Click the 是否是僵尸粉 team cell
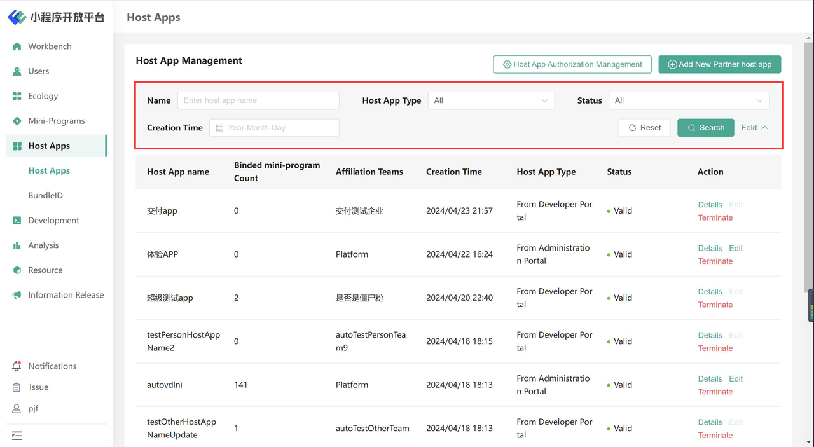This screenshot has height=447, width=814. click(x=359, y=298)
